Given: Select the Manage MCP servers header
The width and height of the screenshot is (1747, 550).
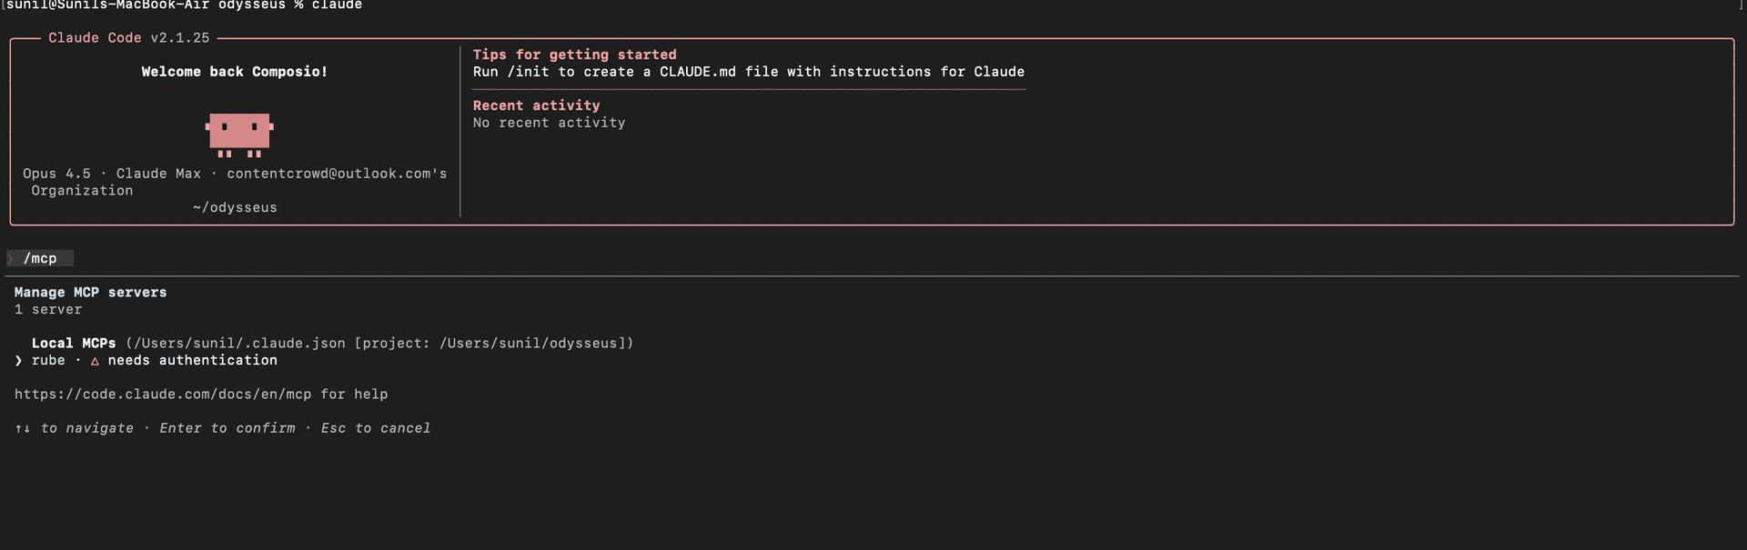Looking at the screenshot, I should 90,292.
